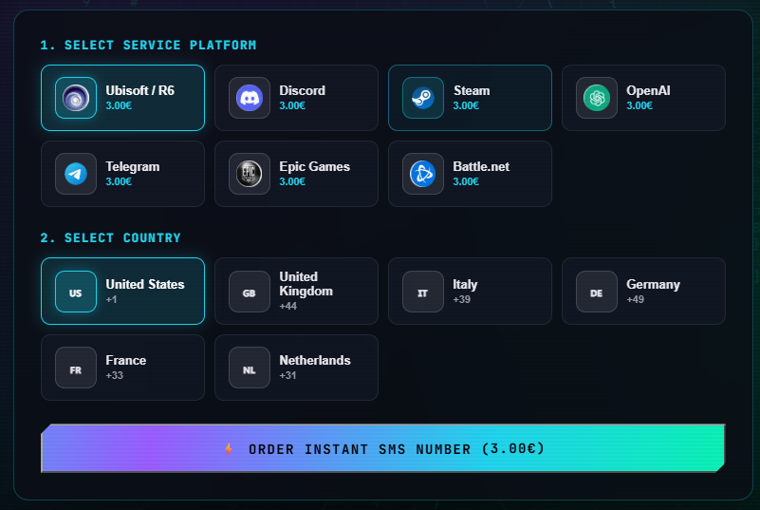Click the OpenAI logo icon
760x510 pixels.
tap(596, 98)
